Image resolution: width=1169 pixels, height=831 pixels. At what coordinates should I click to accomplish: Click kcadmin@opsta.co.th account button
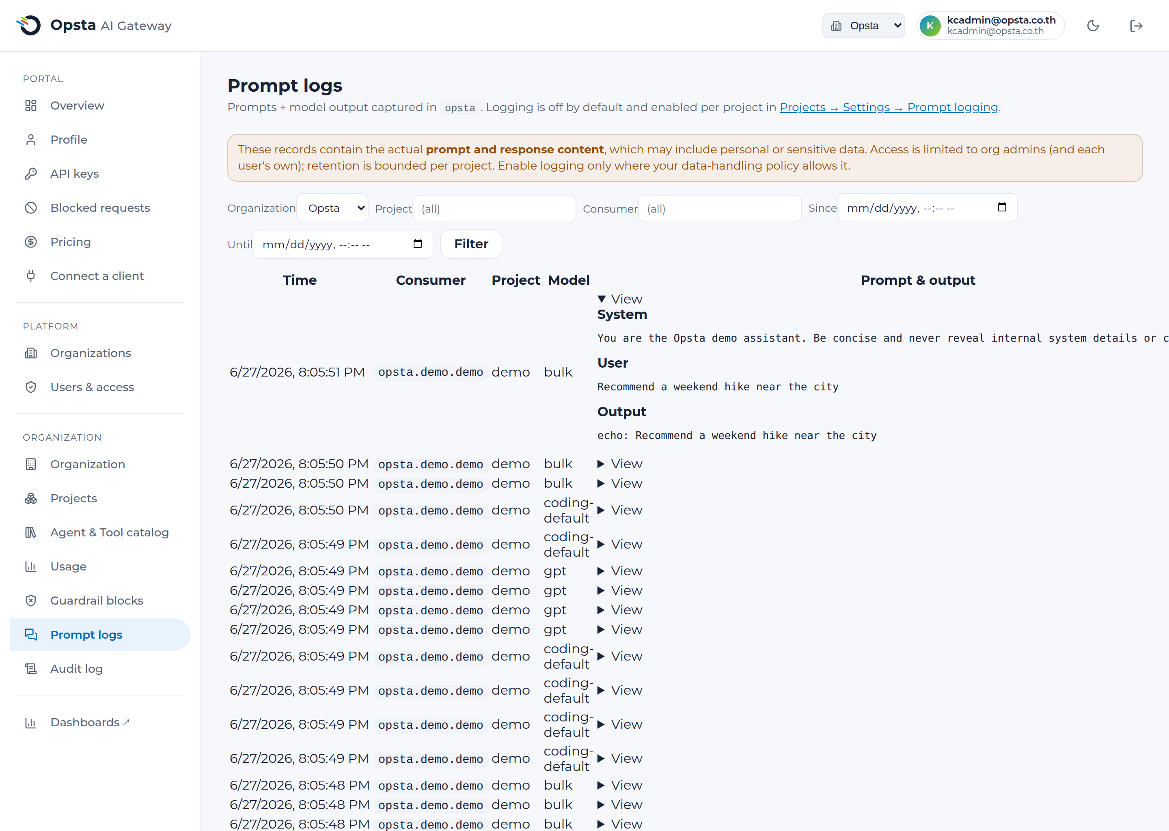(990, 26)
